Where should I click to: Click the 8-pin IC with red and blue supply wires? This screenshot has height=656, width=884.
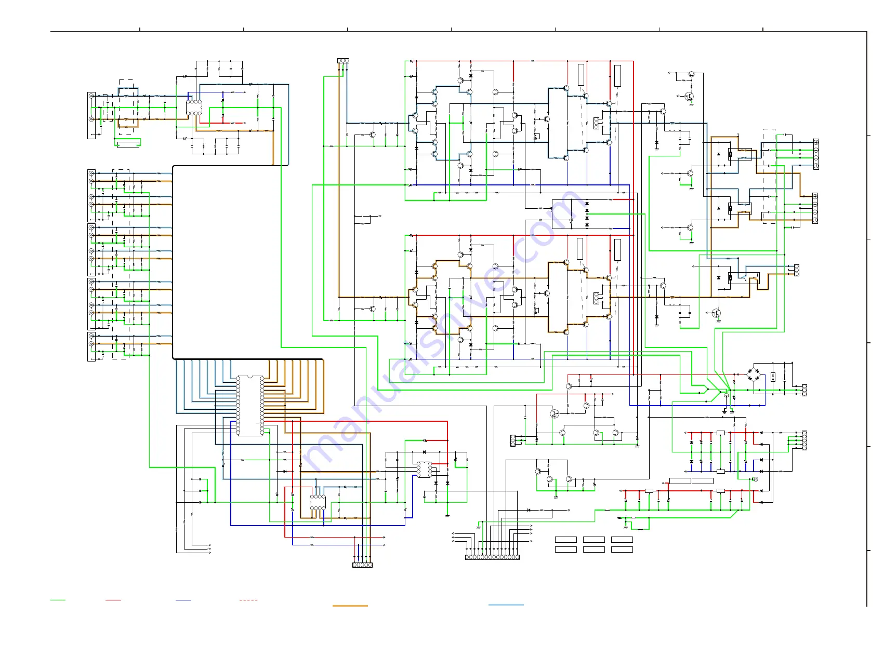coord(318,502)
